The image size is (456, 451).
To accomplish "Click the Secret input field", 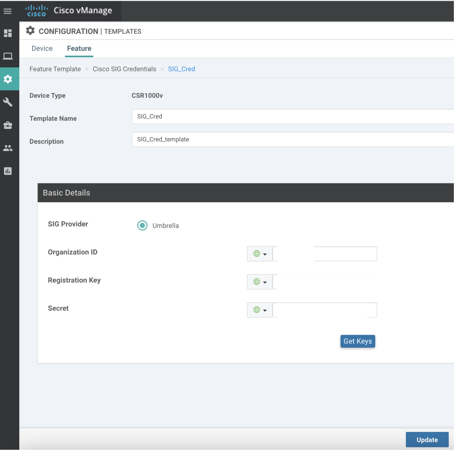I will [325, 310].
